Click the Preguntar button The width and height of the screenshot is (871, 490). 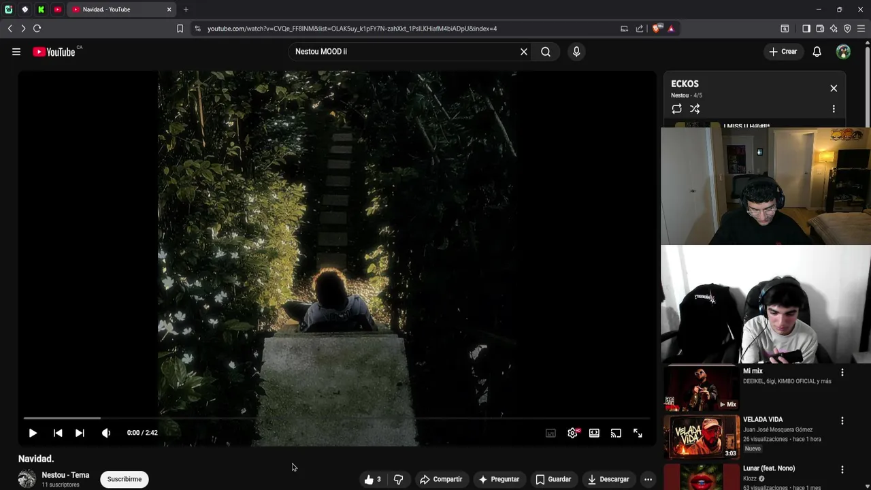pyautogui.click(x=499, y=479)
